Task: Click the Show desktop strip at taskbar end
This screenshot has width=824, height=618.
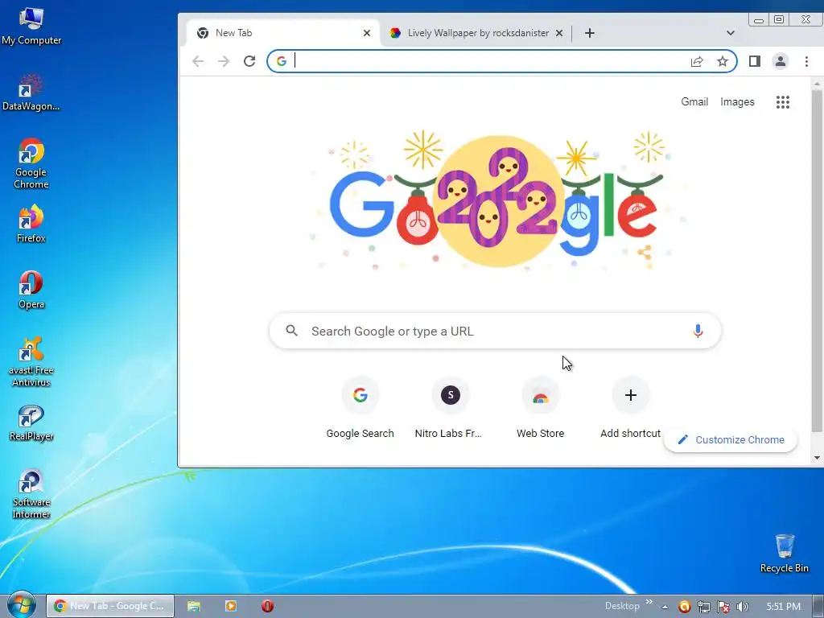Action: point(818,606)
